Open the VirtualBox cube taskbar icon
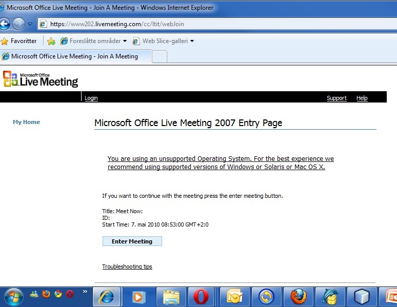Screen dimensions: 397x307 point(362,297)
